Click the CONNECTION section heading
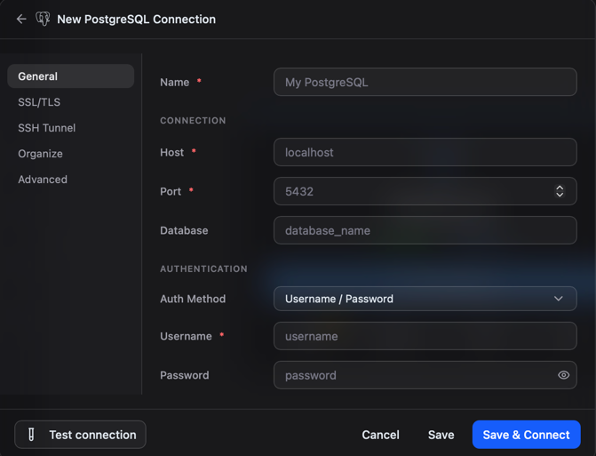This screenshot has height=456, width=596. pos(193,121)
